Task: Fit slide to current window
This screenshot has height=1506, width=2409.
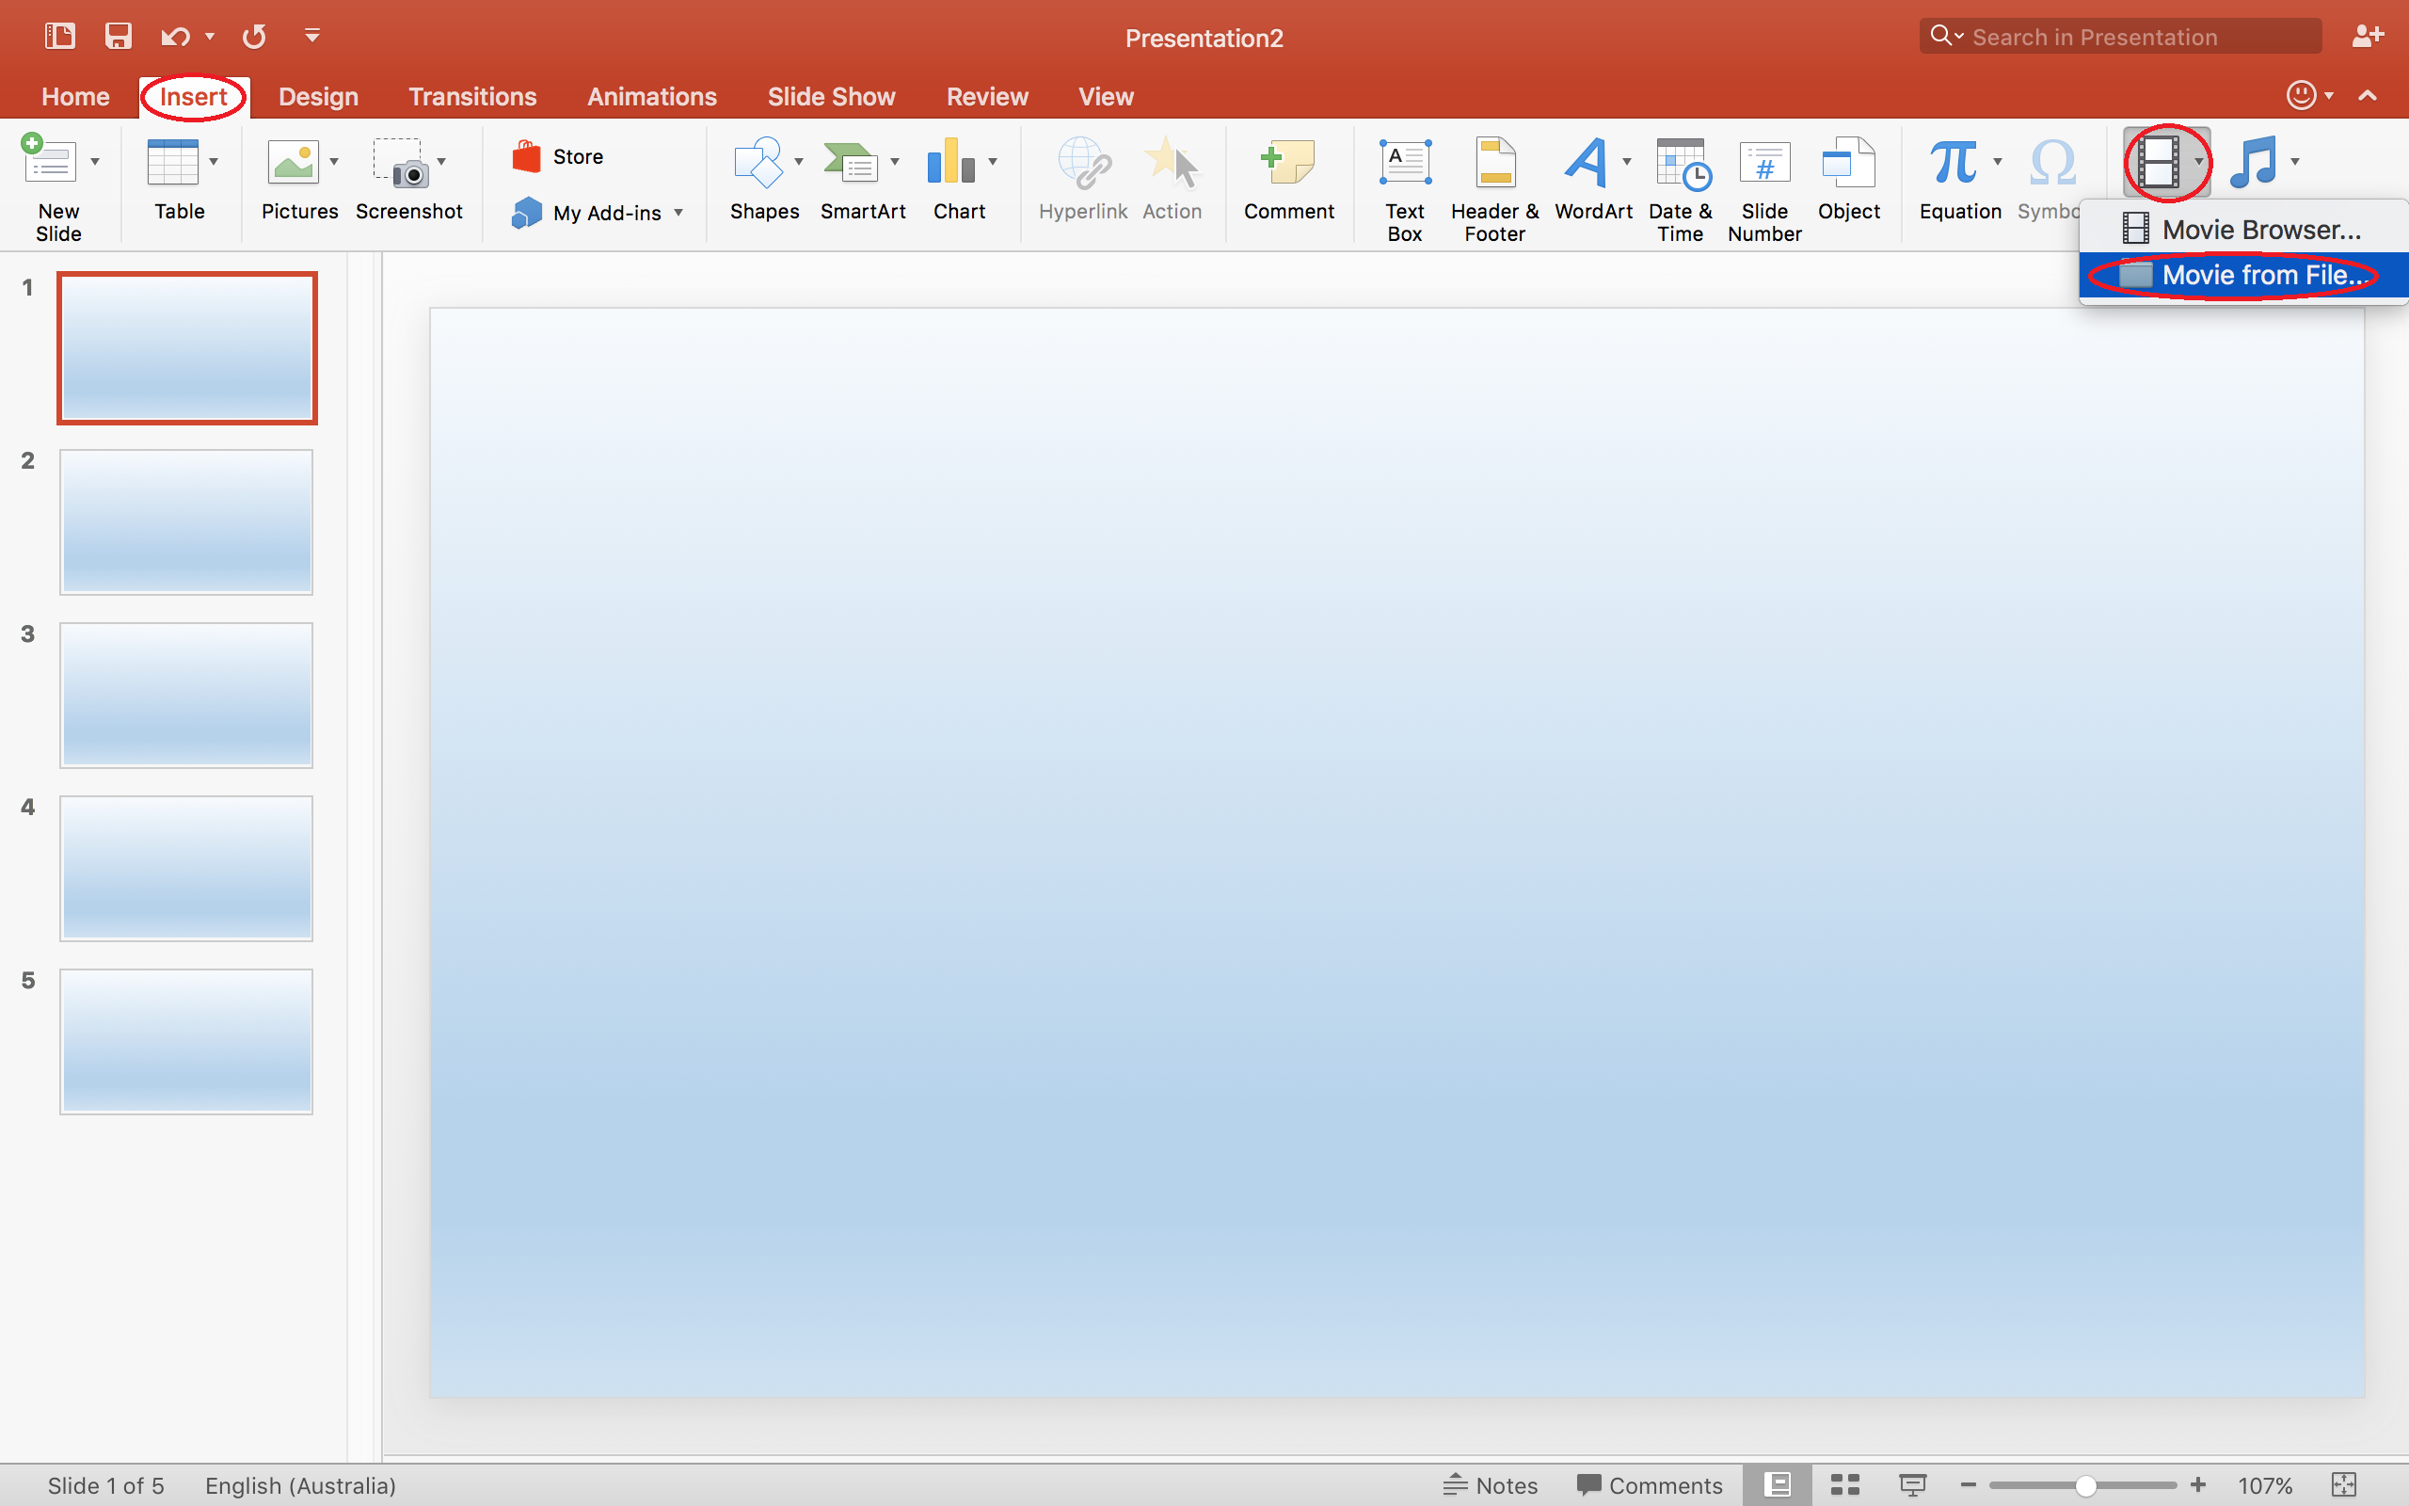Action: (x=2344, y=1484)
